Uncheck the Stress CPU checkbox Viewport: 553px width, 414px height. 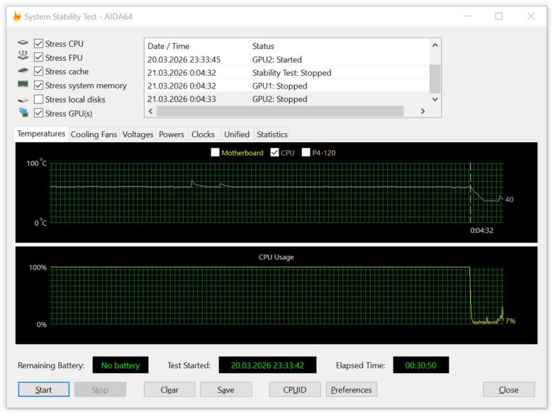38,44
